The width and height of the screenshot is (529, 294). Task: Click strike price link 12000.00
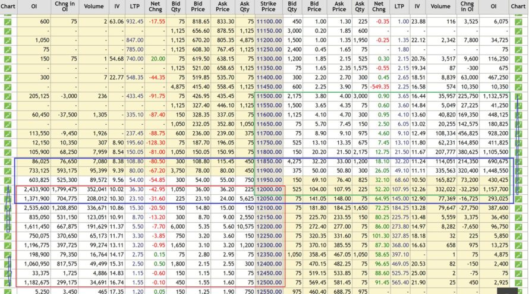(x=269, y=189)
